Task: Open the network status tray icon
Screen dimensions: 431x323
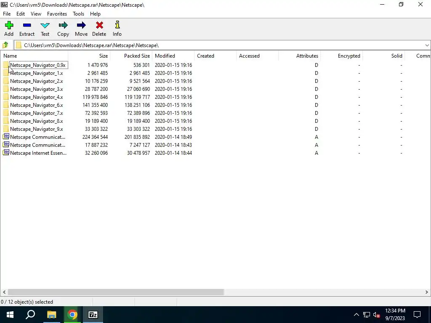Action: pos(367,315)
